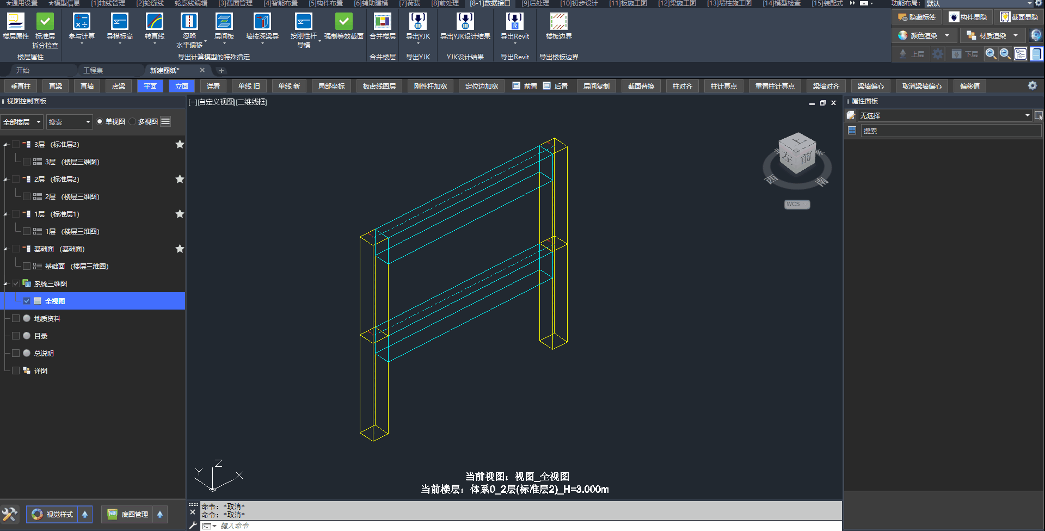
Task: Check the 地质资料 checkbox
Action: tap(16, 318)
